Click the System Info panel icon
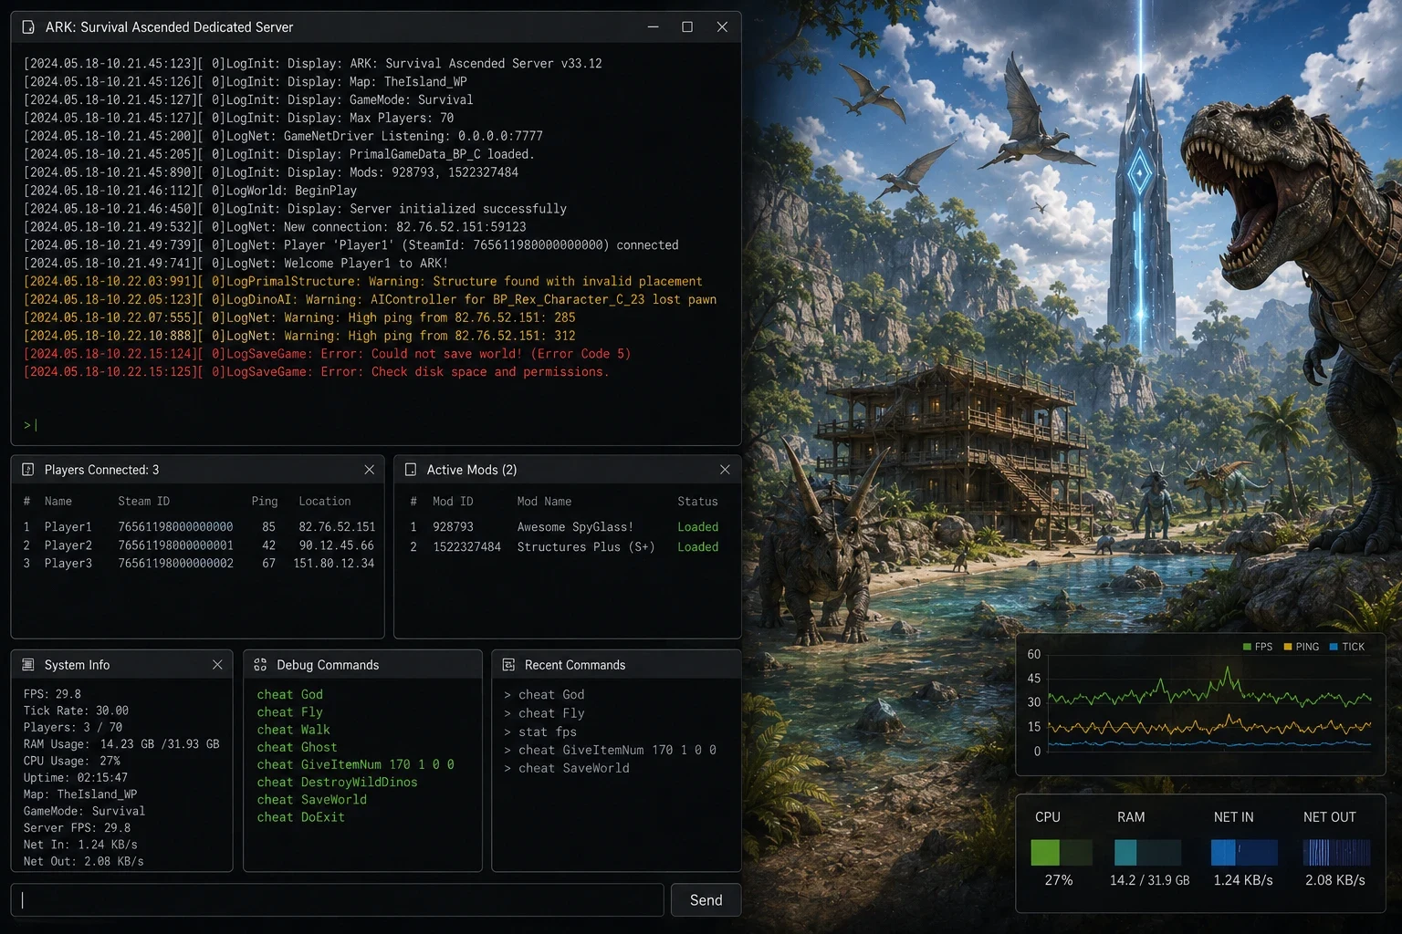1402x934 pixels. pos(27,665)
